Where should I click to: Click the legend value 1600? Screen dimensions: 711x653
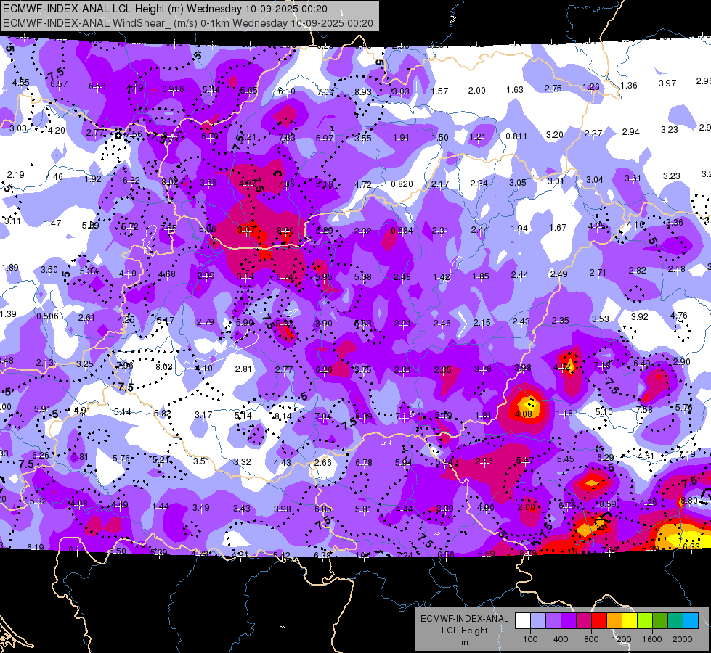[651, 639]
